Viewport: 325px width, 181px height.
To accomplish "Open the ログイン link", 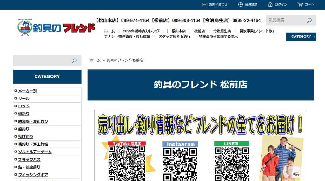I will (x=281, y=4).
